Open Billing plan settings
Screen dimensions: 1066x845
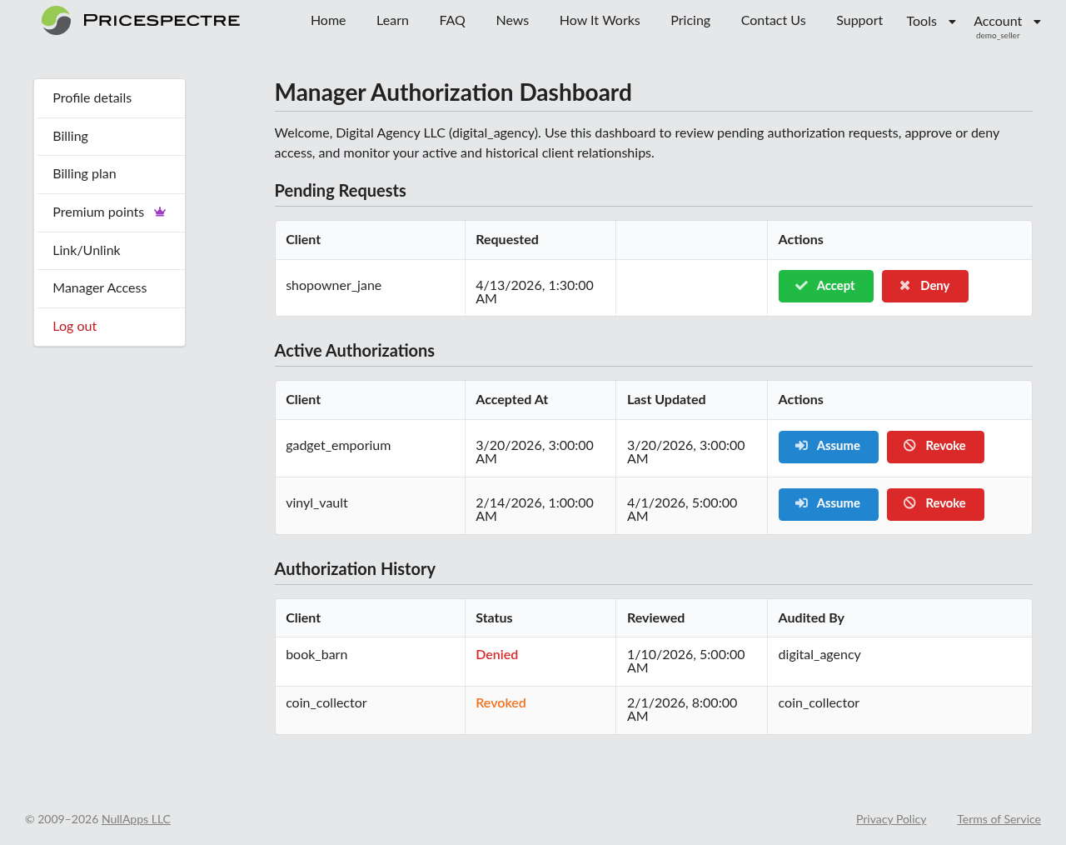click(x=83, y=173)
